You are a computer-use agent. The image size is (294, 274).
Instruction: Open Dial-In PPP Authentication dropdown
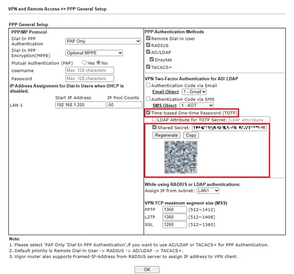point(103,41)
